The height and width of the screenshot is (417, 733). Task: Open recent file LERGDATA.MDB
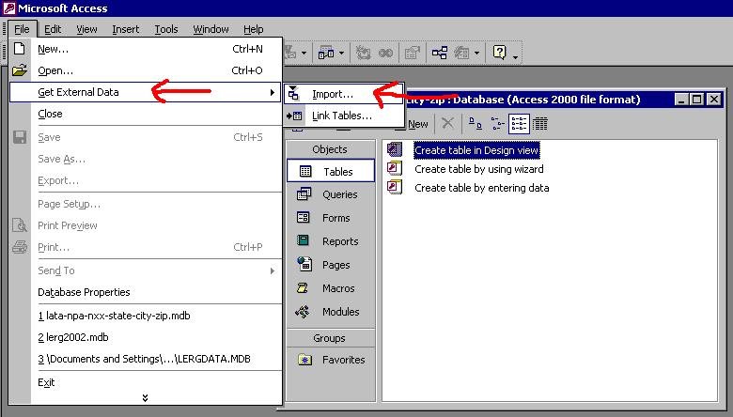[x=146, y=358]
